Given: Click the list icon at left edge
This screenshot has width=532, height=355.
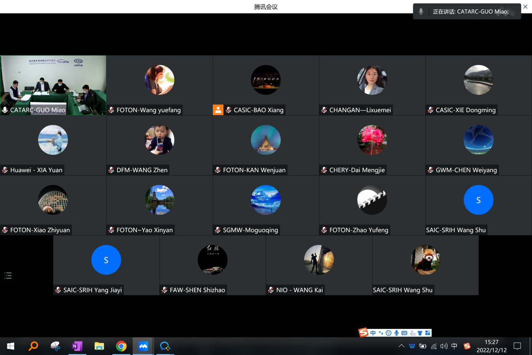Looking at the screenshot, I should point(8,276).
